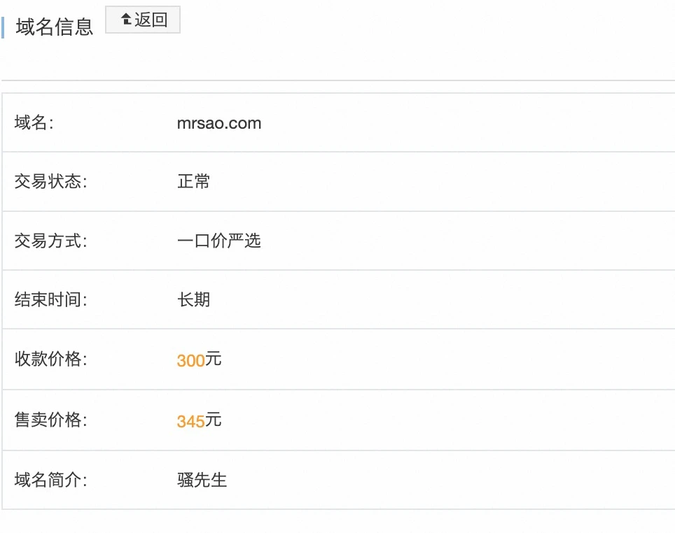Viewport: 675px width, 533px height.
Task: Select the 域名: field label
Action: pos(34,123)
